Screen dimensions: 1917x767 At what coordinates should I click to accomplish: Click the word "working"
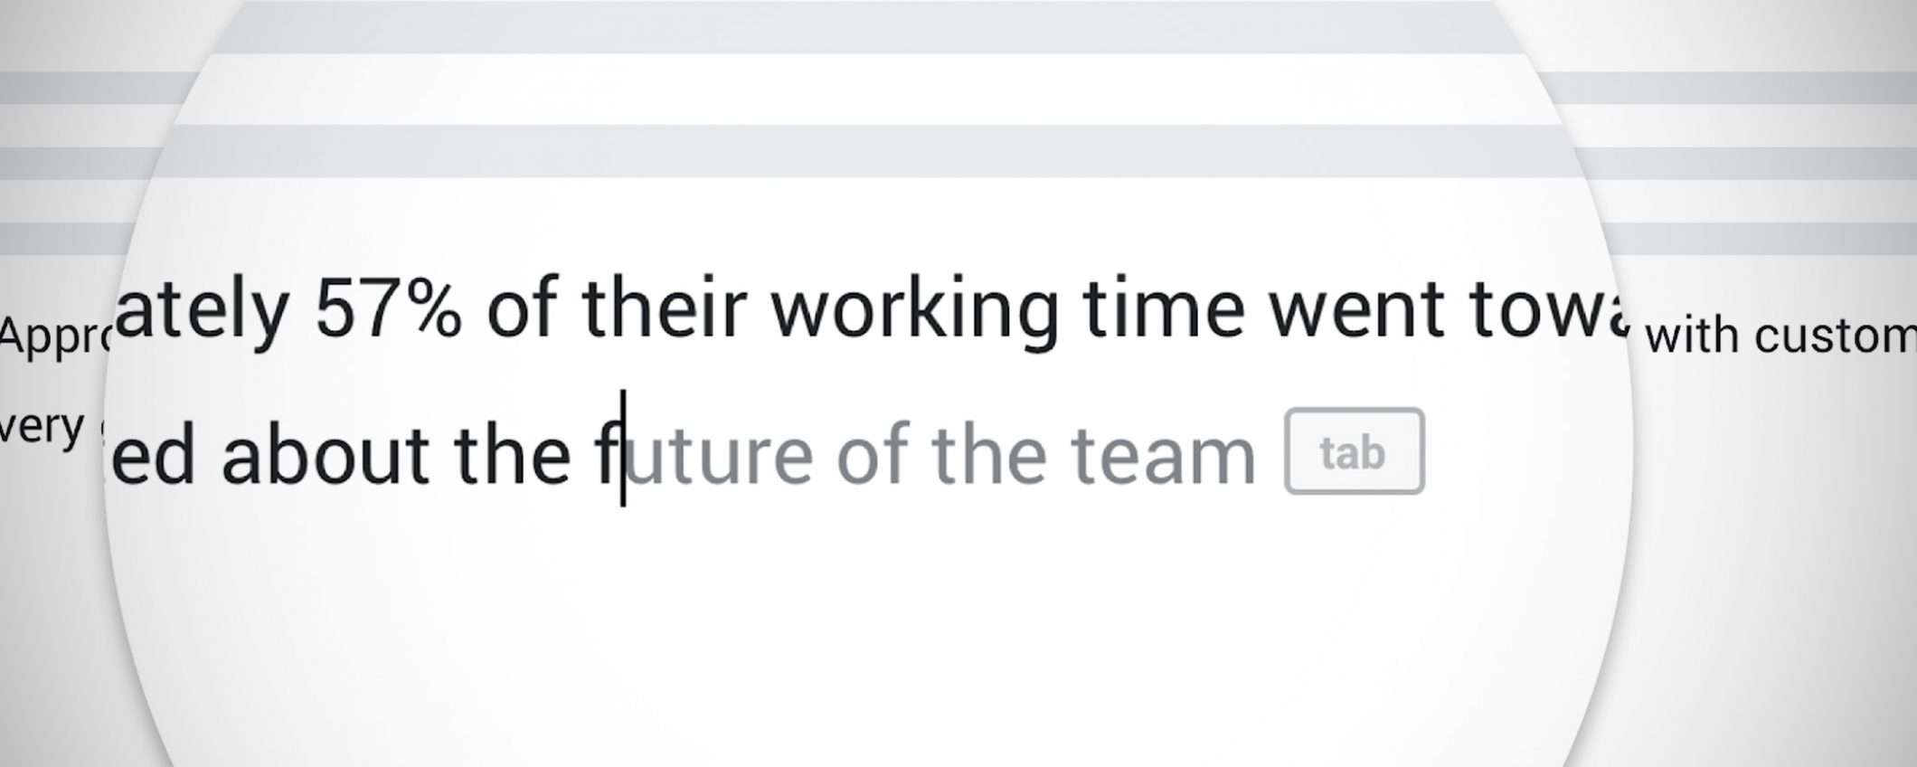[x=914, y=309]
